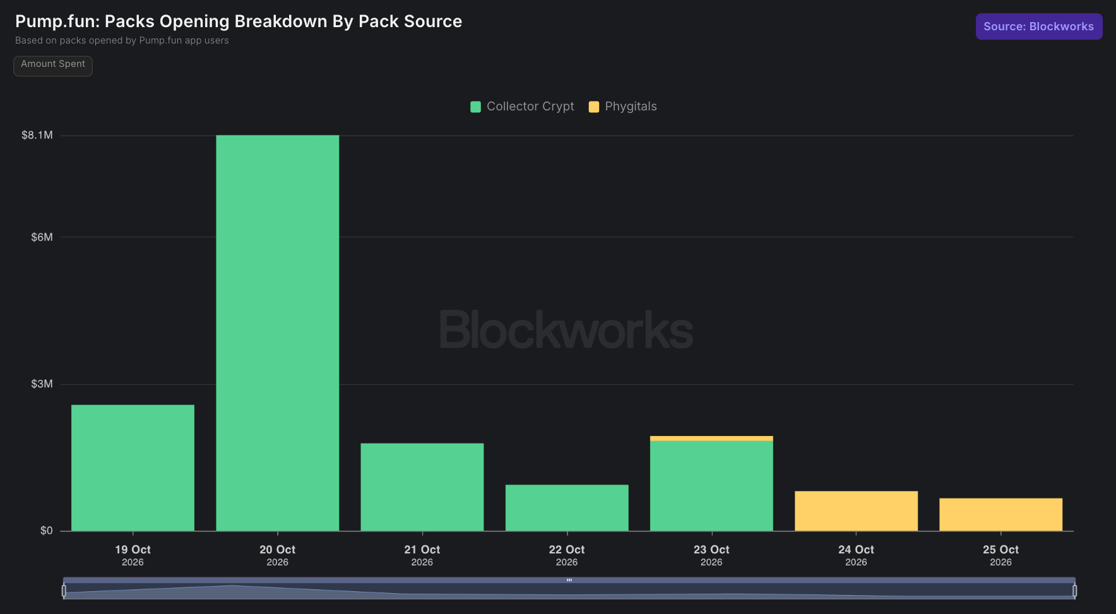Click the yellow Phygitals legend swatch
The height and width of the screenshot is (614, 1116).
coord(594,107)
